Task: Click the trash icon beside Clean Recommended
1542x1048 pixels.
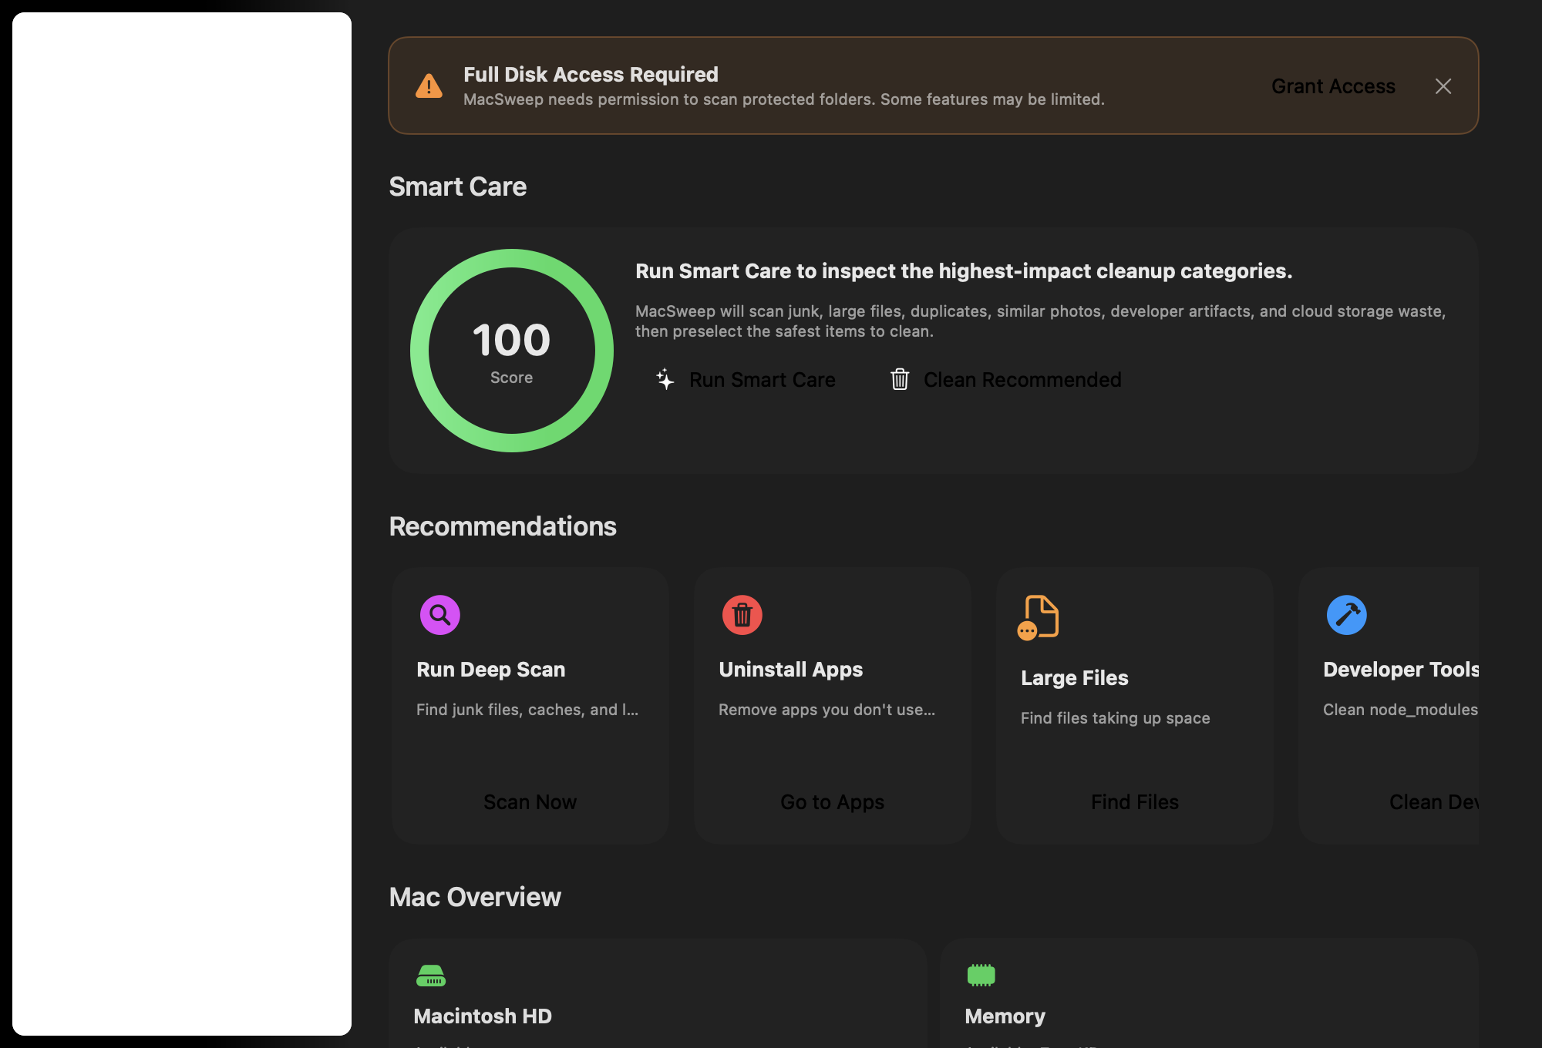Action: pos(900,379)
